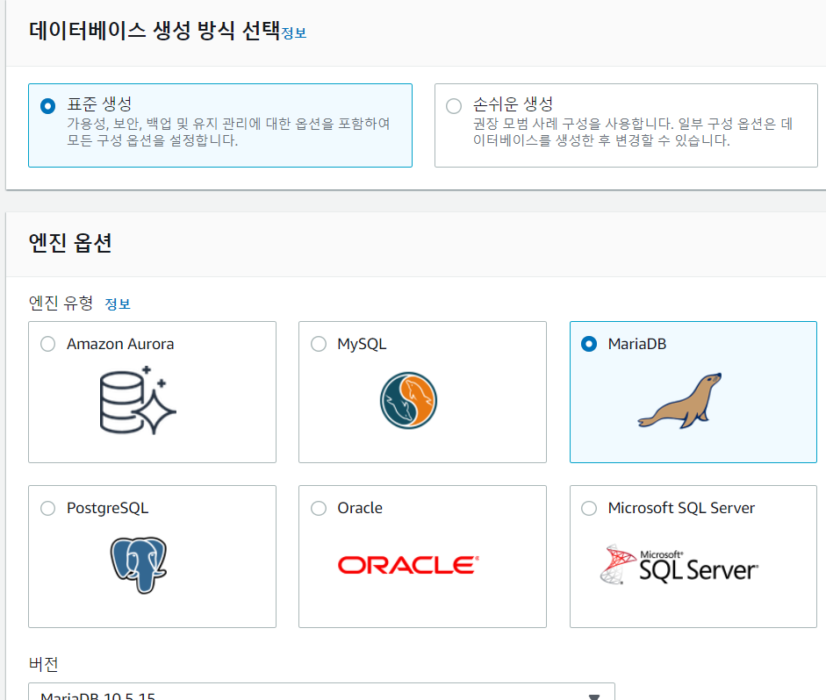Choose the Microsoft SQL Server radio button
Screen dimensions: 826x700
(589, 509)
